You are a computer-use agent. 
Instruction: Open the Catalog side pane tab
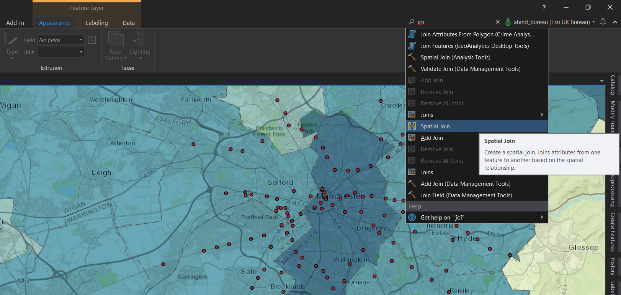(x=613, y=85)
